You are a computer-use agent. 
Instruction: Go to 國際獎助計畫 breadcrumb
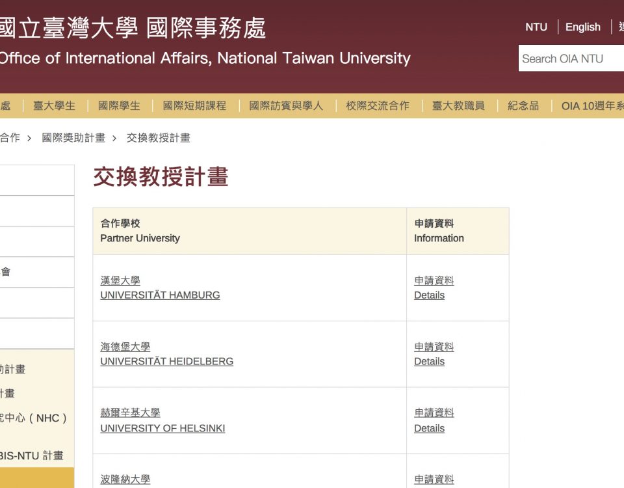pyautogui.click(x=73, y=138)
